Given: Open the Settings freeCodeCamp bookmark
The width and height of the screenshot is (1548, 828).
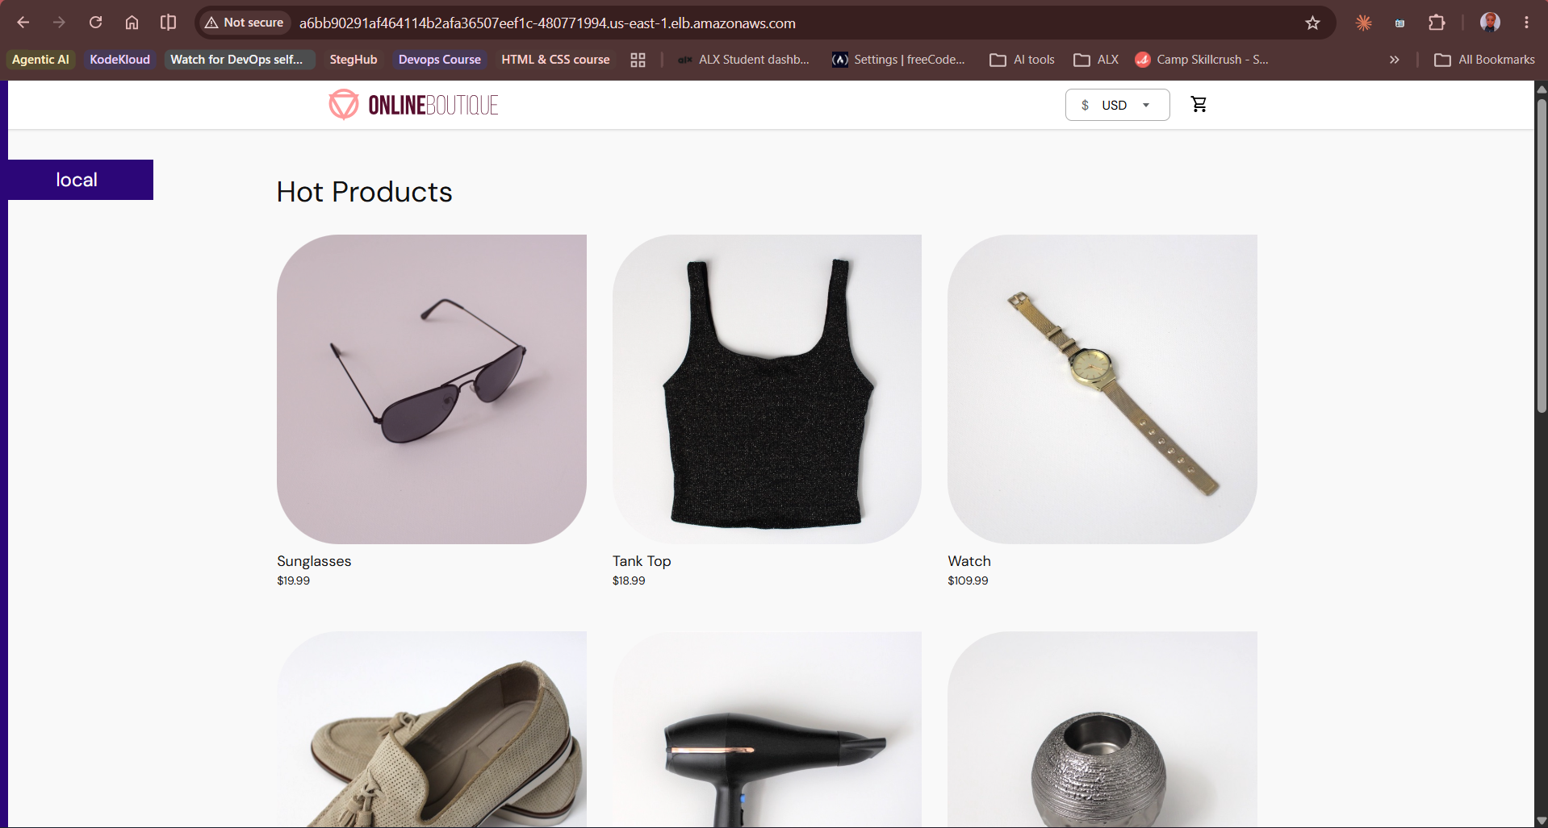Looking at the screenshot, I should click(x=899, y=60).
